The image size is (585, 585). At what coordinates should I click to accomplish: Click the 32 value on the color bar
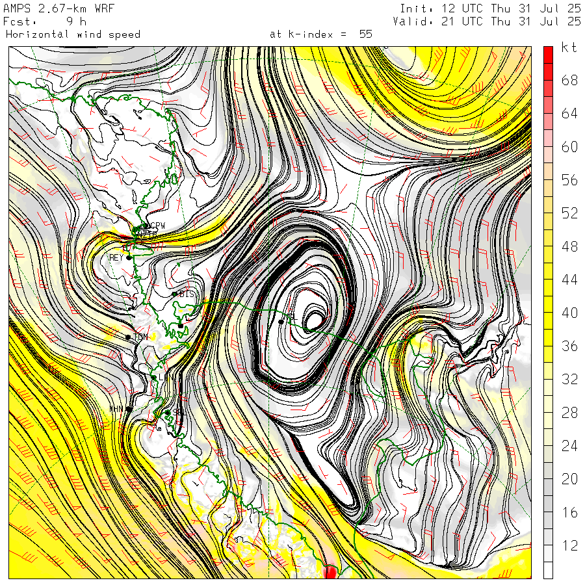569,379
